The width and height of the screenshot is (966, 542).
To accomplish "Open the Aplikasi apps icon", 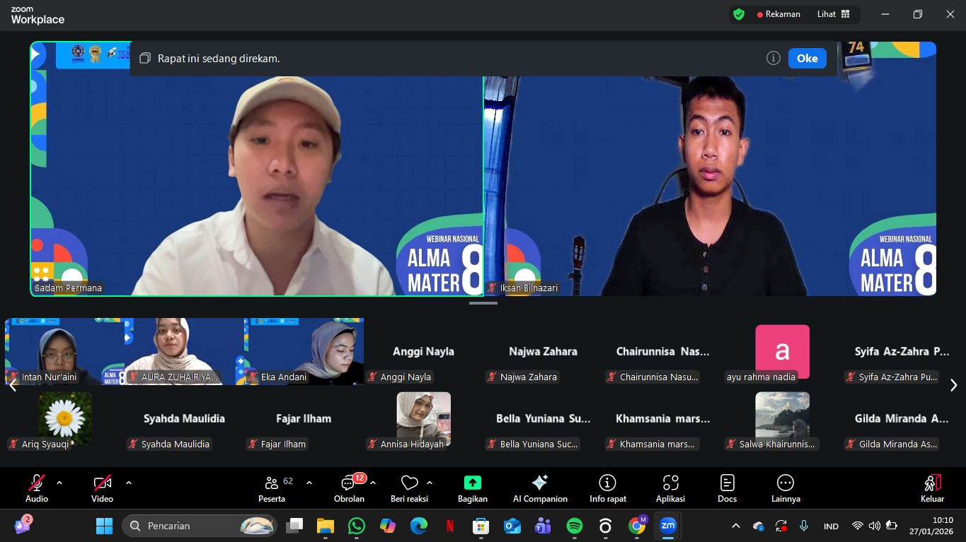I will [669, 483].
